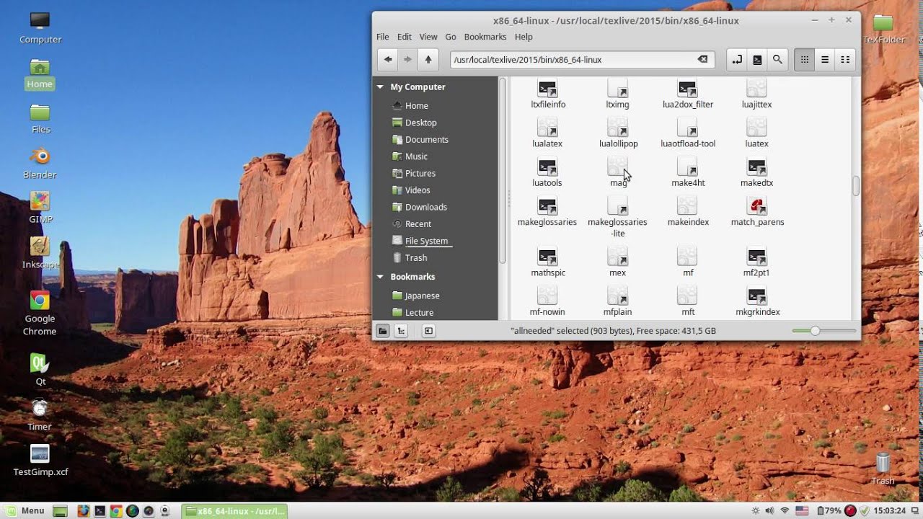Image resolution: width=923 pixels, height=519 pixels.
Task: Open the View menu
Action: pyautogui.click(x=428, y=37)
